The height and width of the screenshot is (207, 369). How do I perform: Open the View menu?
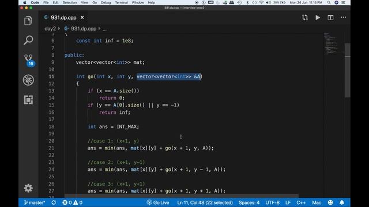click(85, 2)
